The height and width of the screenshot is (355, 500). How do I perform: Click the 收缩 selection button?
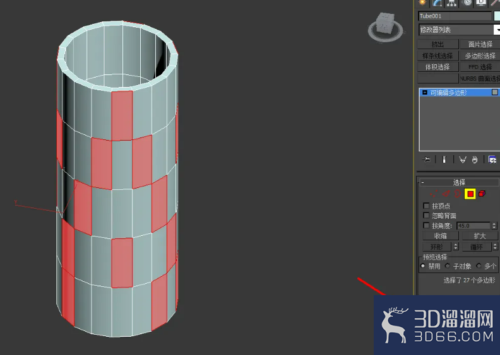coord(441,236)
